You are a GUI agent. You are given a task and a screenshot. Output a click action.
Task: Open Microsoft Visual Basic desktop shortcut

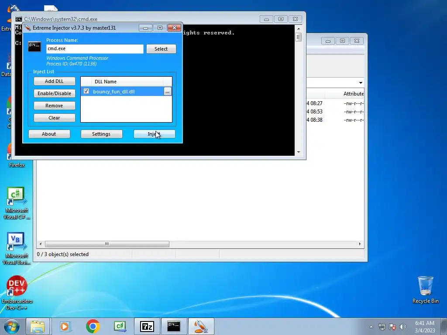[17, 248]
